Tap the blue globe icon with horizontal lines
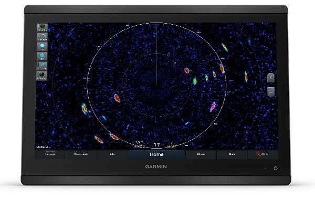This screenshot has height=210, width=315. pyautogui.click(x=42, y=47)
